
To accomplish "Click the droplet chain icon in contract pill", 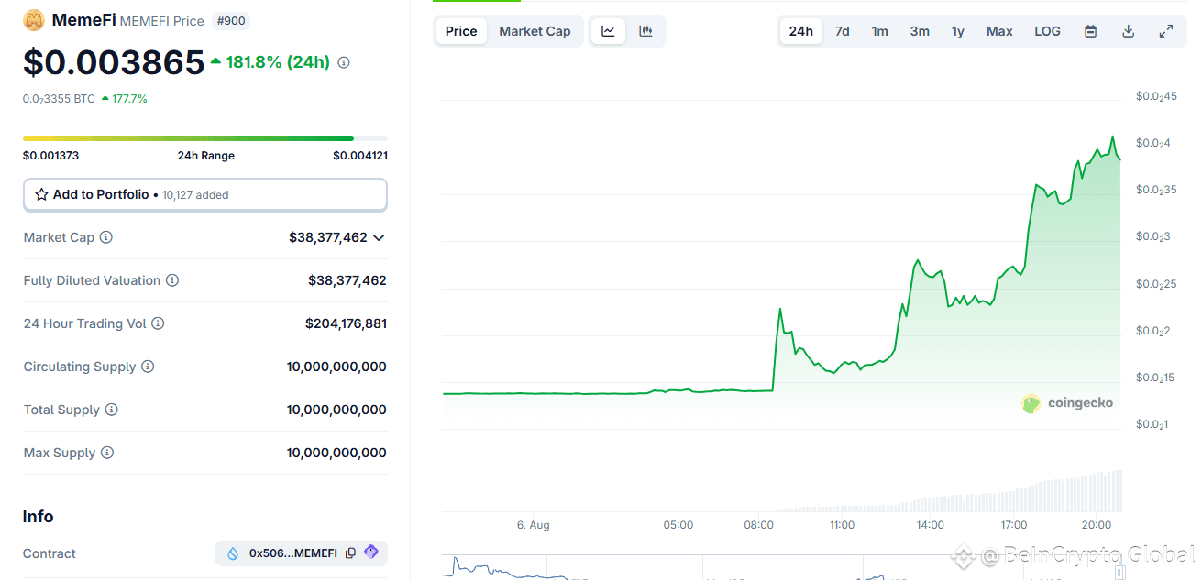I will coord(233,553).
